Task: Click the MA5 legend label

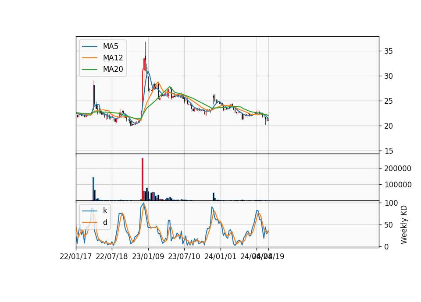Action: pyautogui.click(x=111, y=46)
